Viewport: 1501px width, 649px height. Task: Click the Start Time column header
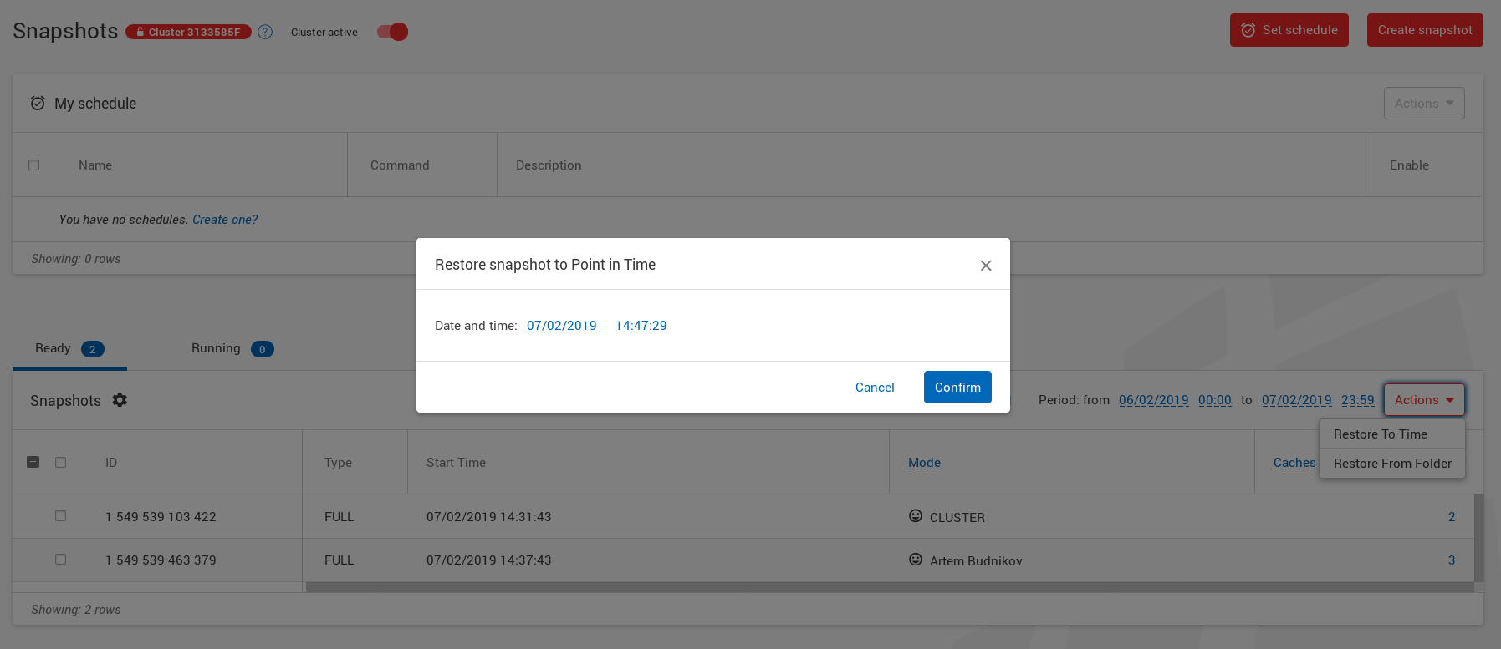click(456, 463)
